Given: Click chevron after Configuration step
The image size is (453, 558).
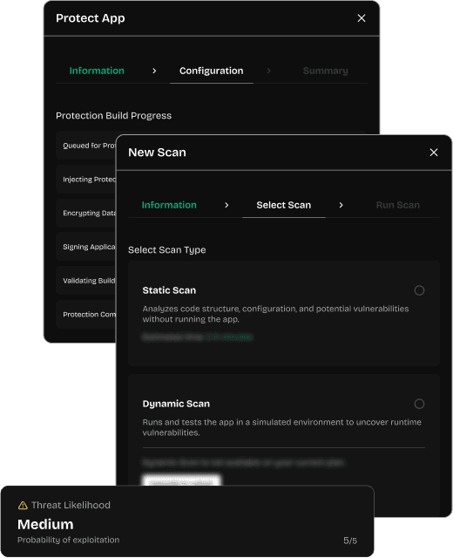Looking at the screenshot, I should [268, 71].
